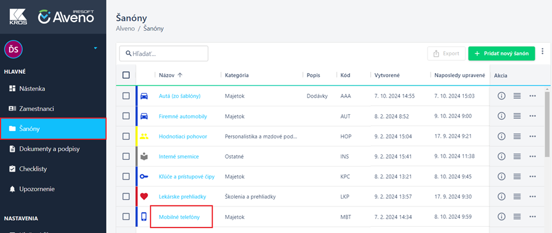Click the vertical kebab menu beside Pridať nový šanón
Image resolution: width=552 pixels, height=233 pixels.
[542, 52]
